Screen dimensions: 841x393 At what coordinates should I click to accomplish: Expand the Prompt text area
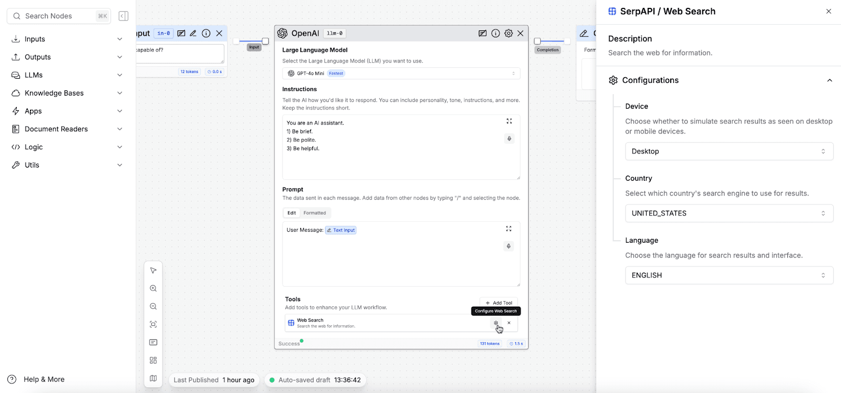coord(509,229)
